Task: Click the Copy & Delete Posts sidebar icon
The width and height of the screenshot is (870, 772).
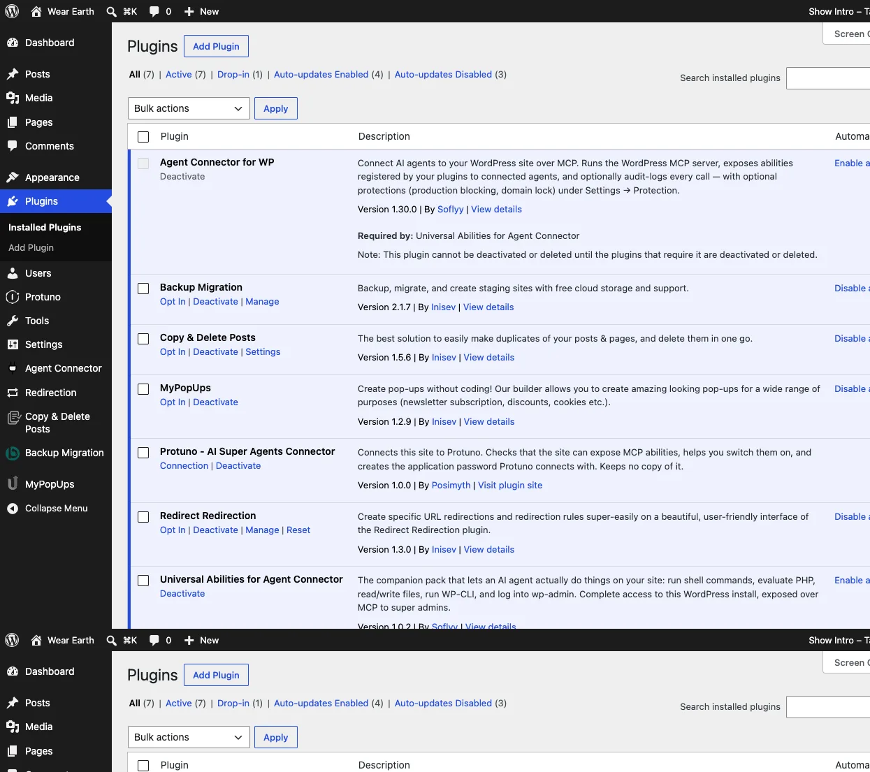Action: (x=13, y=418)
